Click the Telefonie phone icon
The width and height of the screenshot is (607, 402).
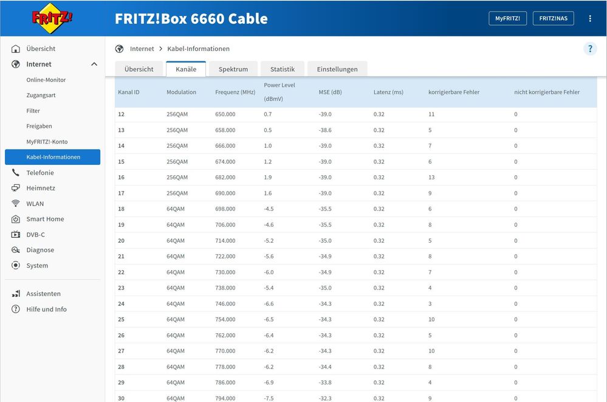[15, 173]
